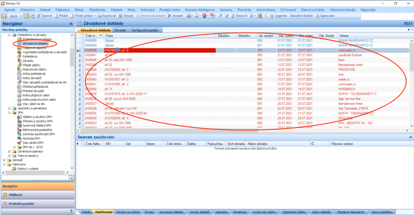Select Kontrola DPH in the tree
Screen dimensions: 414x215
[31, 138]
